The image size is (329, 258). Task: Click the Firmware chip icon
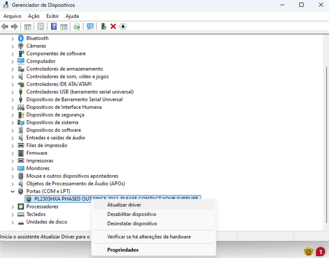click(21, 153)
